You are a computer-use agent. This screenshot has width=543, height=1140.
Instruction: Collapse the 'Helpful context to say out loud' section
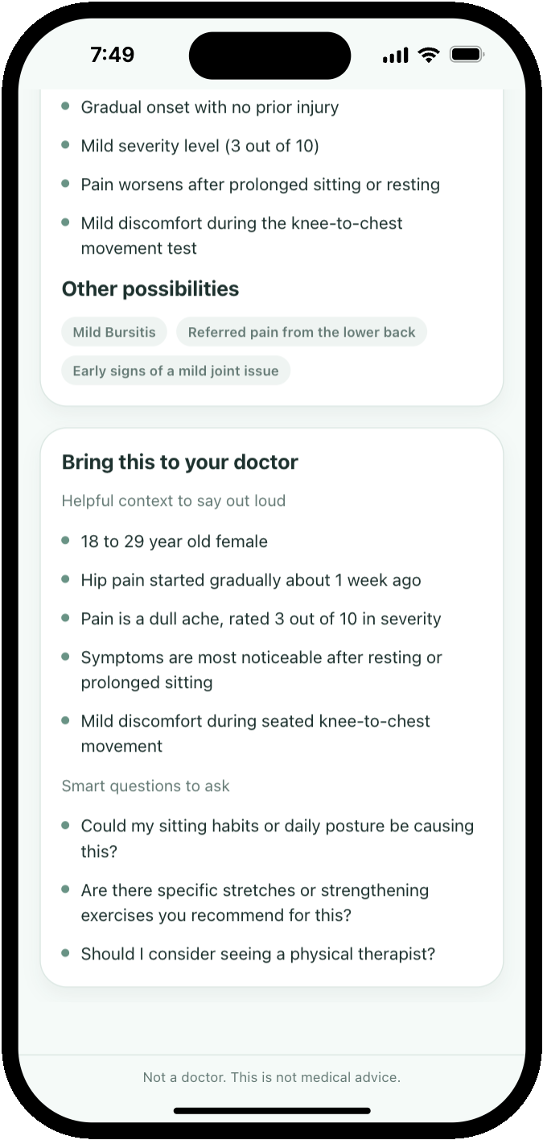174,500
